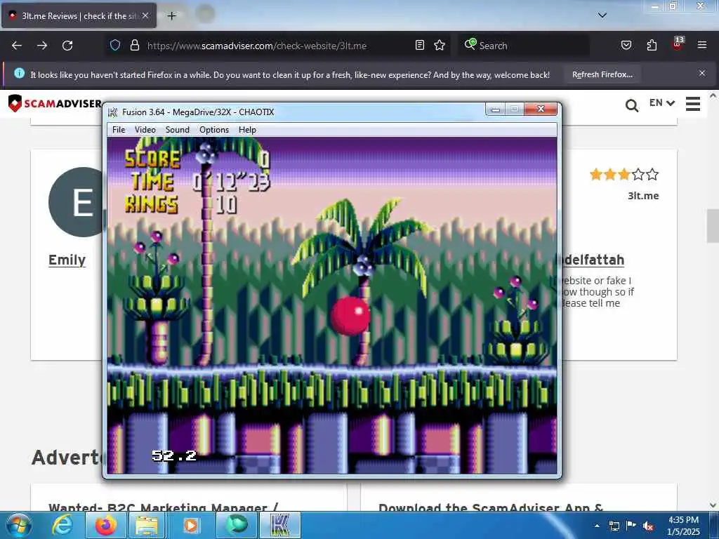Open a new Firefox tab
The image size is (719, 539).
tap(171, 16)
